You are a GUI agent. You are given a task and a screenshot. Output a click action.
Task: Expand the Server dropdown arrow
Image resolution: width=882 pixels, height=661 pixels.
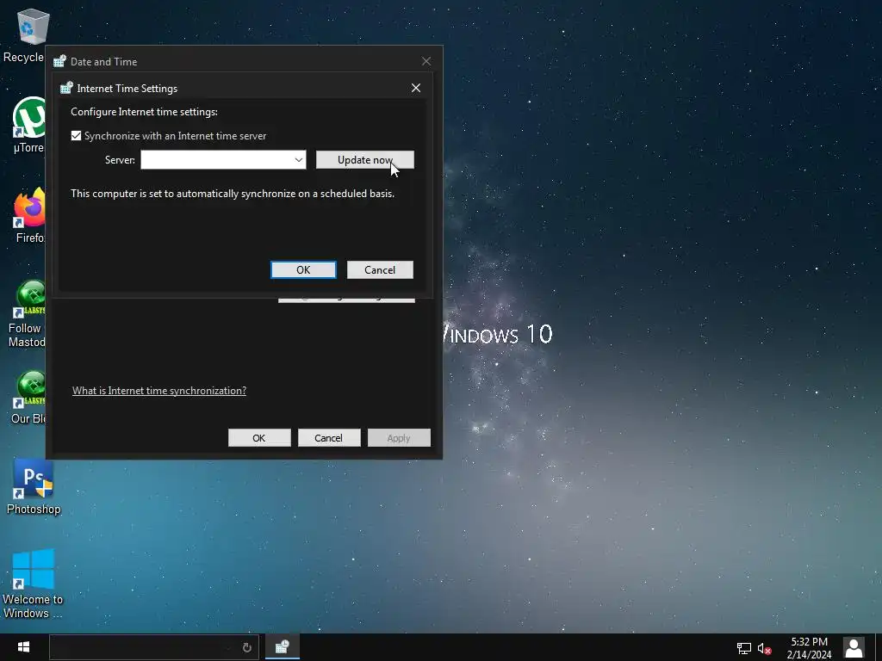point(299,159)
